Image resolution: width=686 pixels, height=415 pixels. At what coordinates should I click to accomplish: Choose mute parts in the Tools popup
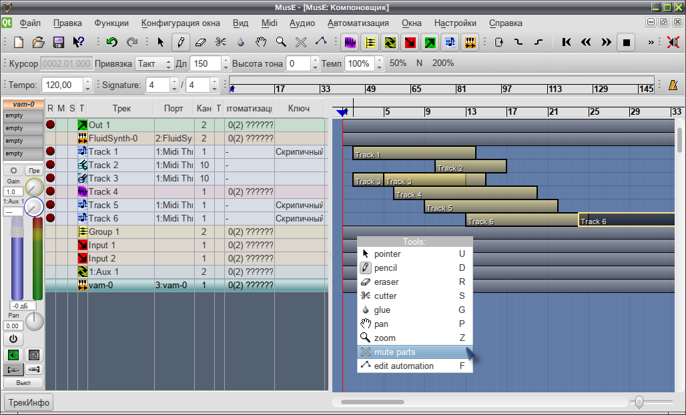(x=415, y=352)
